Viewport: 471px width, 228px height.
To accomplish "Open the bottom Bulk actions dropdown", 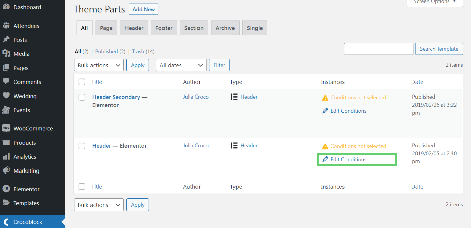I will pos(99,205).
